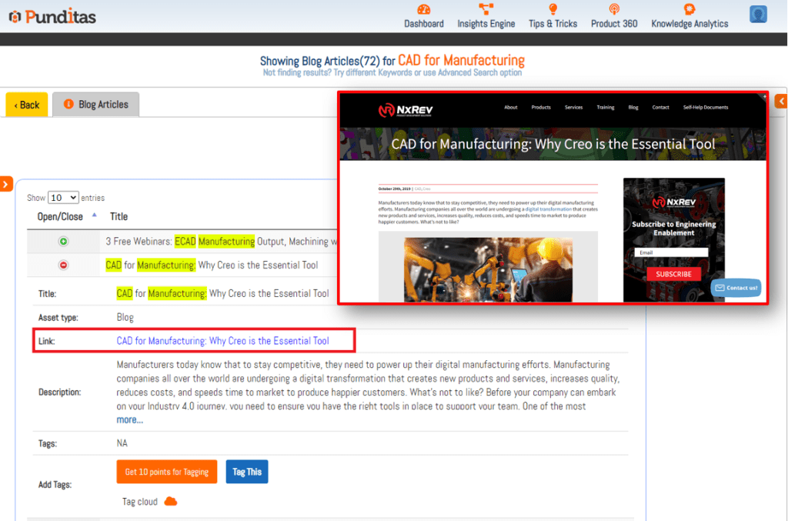Click Get 10 points for Tagging
This screenshot has width=788, height=521.
pos(166,472)
